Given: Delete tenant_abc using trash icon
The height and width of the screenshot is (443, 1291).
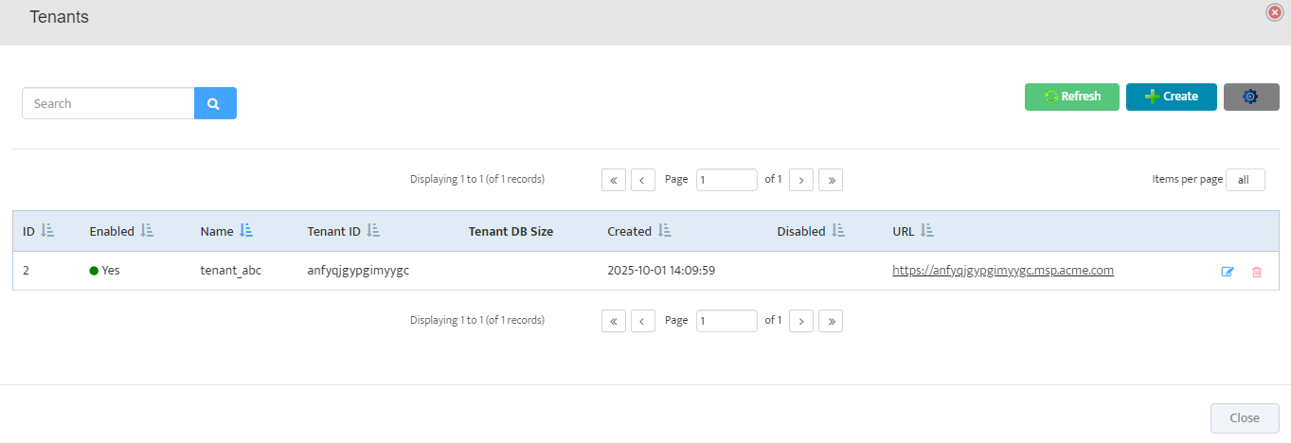Looking at the screenshot, I should [x=1257, y=272].
